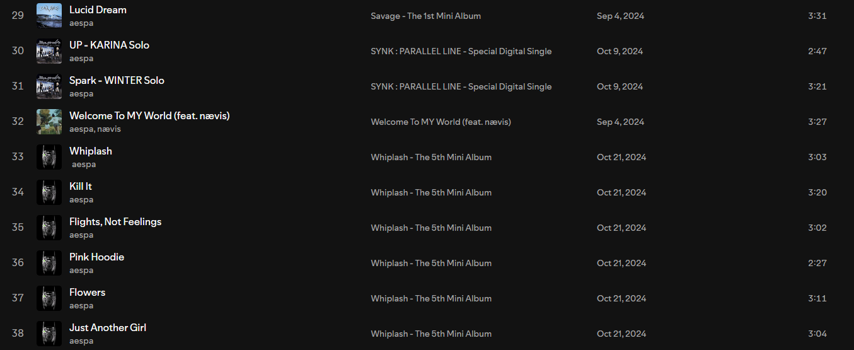Click Welcome To MY World track cover image
Viewport: 854px width, 350px height.
pyautogui.click(x=49, y=122)
